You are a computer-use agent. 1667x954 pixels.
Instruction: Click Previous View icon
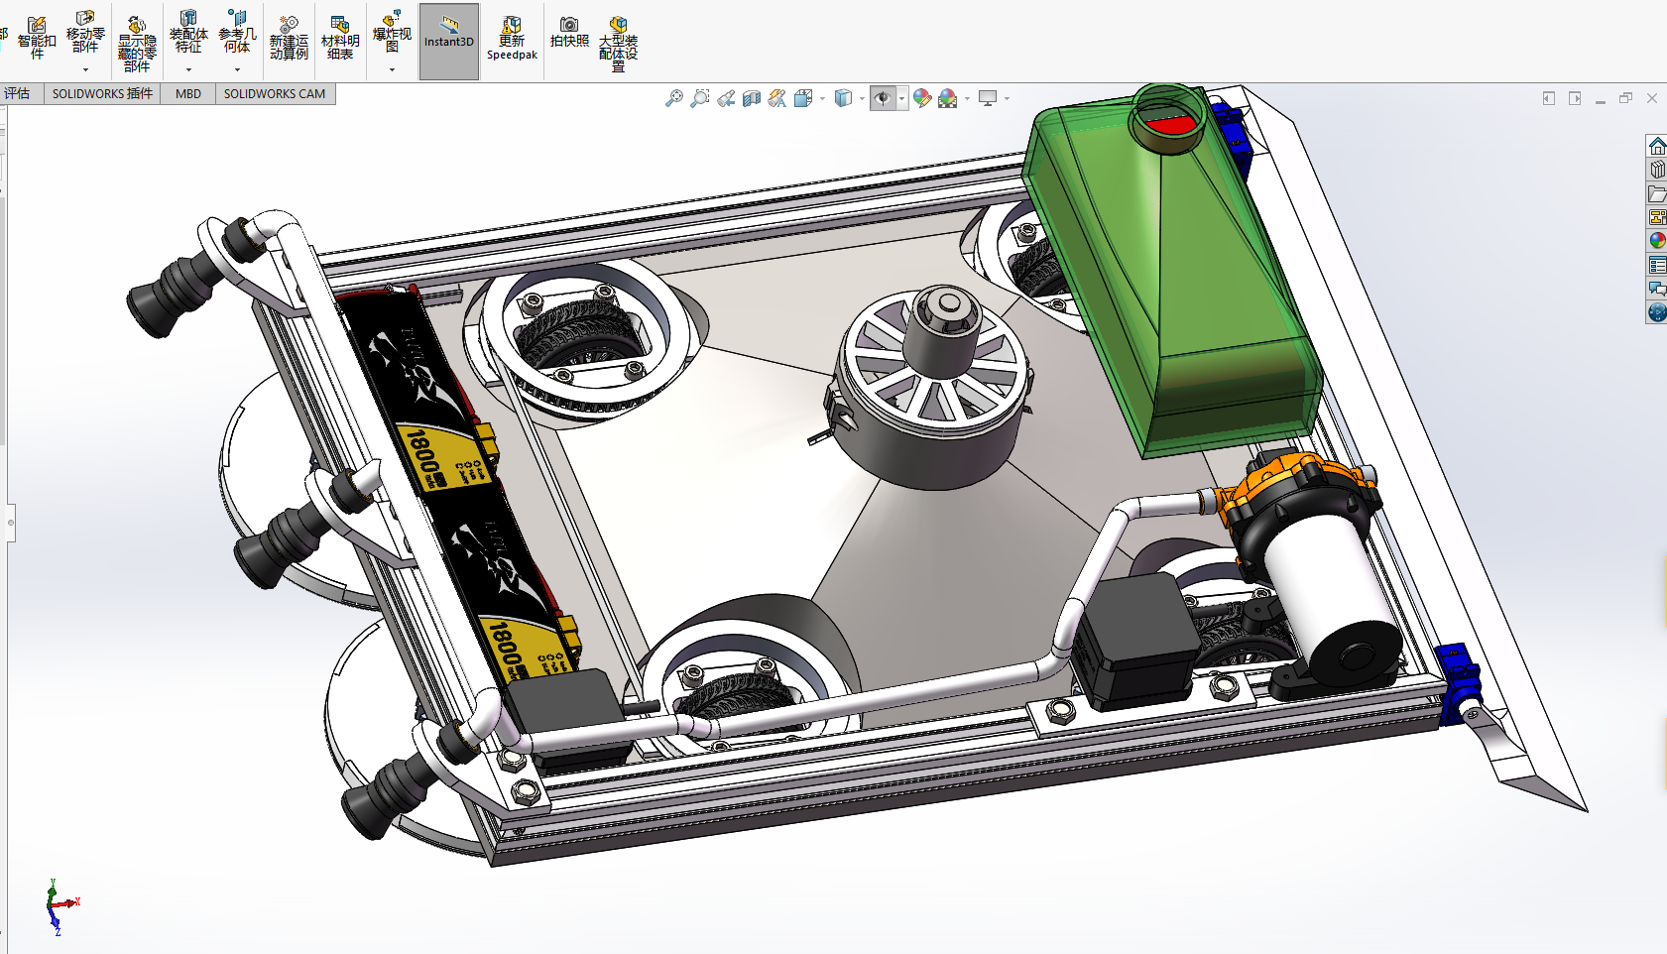[726, 98]
